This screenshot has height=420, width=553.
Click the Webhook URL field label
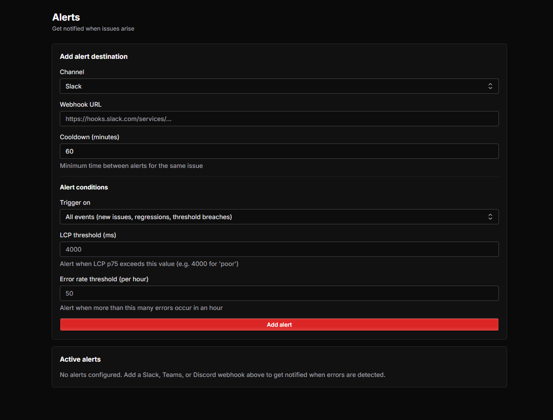(x=80, y=104)
